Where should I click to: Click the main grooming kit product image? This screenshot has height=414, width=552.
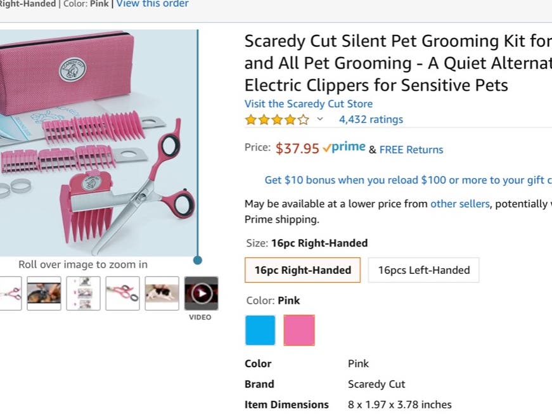point(99,143)
